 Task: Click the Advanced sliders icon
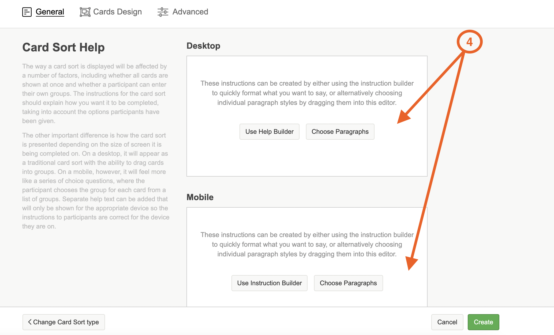[x=163, y=12]
